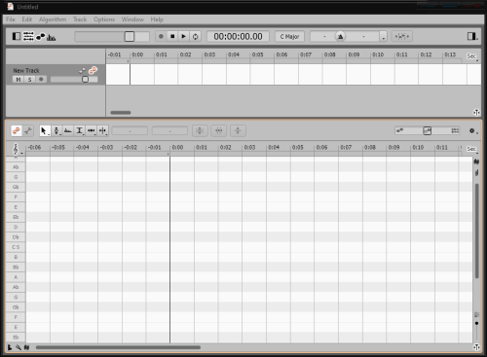Show the track list pane icon

28,36
